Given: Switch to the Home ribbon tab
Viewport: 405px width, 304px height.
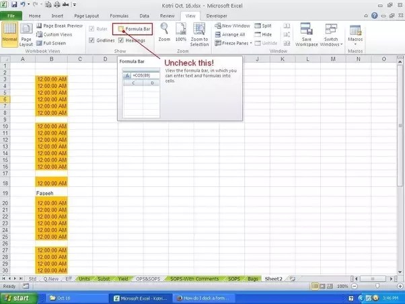Looking at the screenshot, I should pyautogui.click(x=34, y=16).
